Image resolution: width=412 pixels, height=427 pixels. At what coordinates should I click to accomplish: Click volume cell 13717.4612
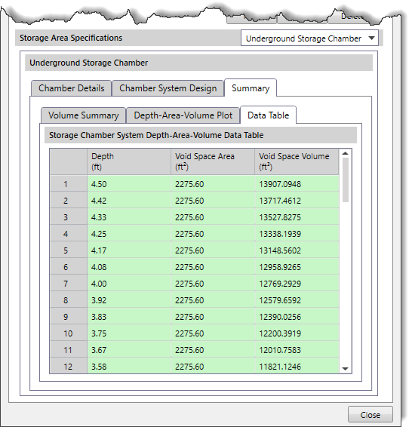[297, 201]
